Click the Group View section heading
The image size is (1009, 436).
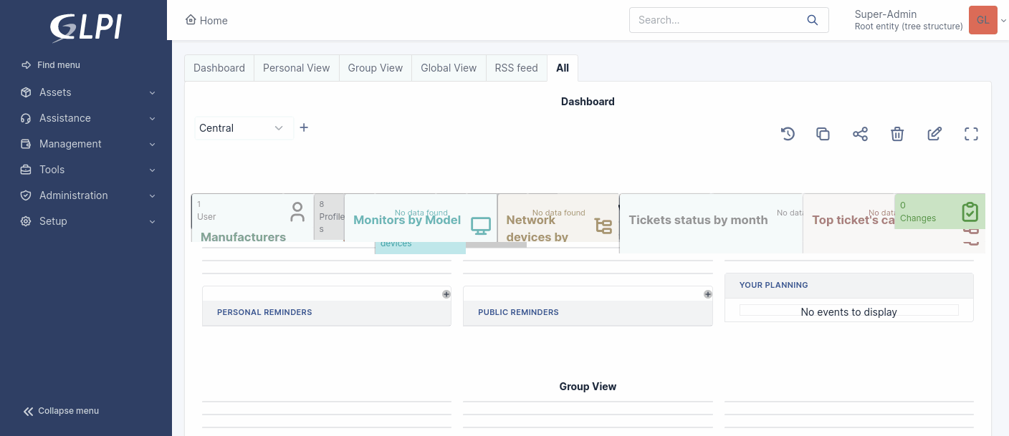[588, 387]
